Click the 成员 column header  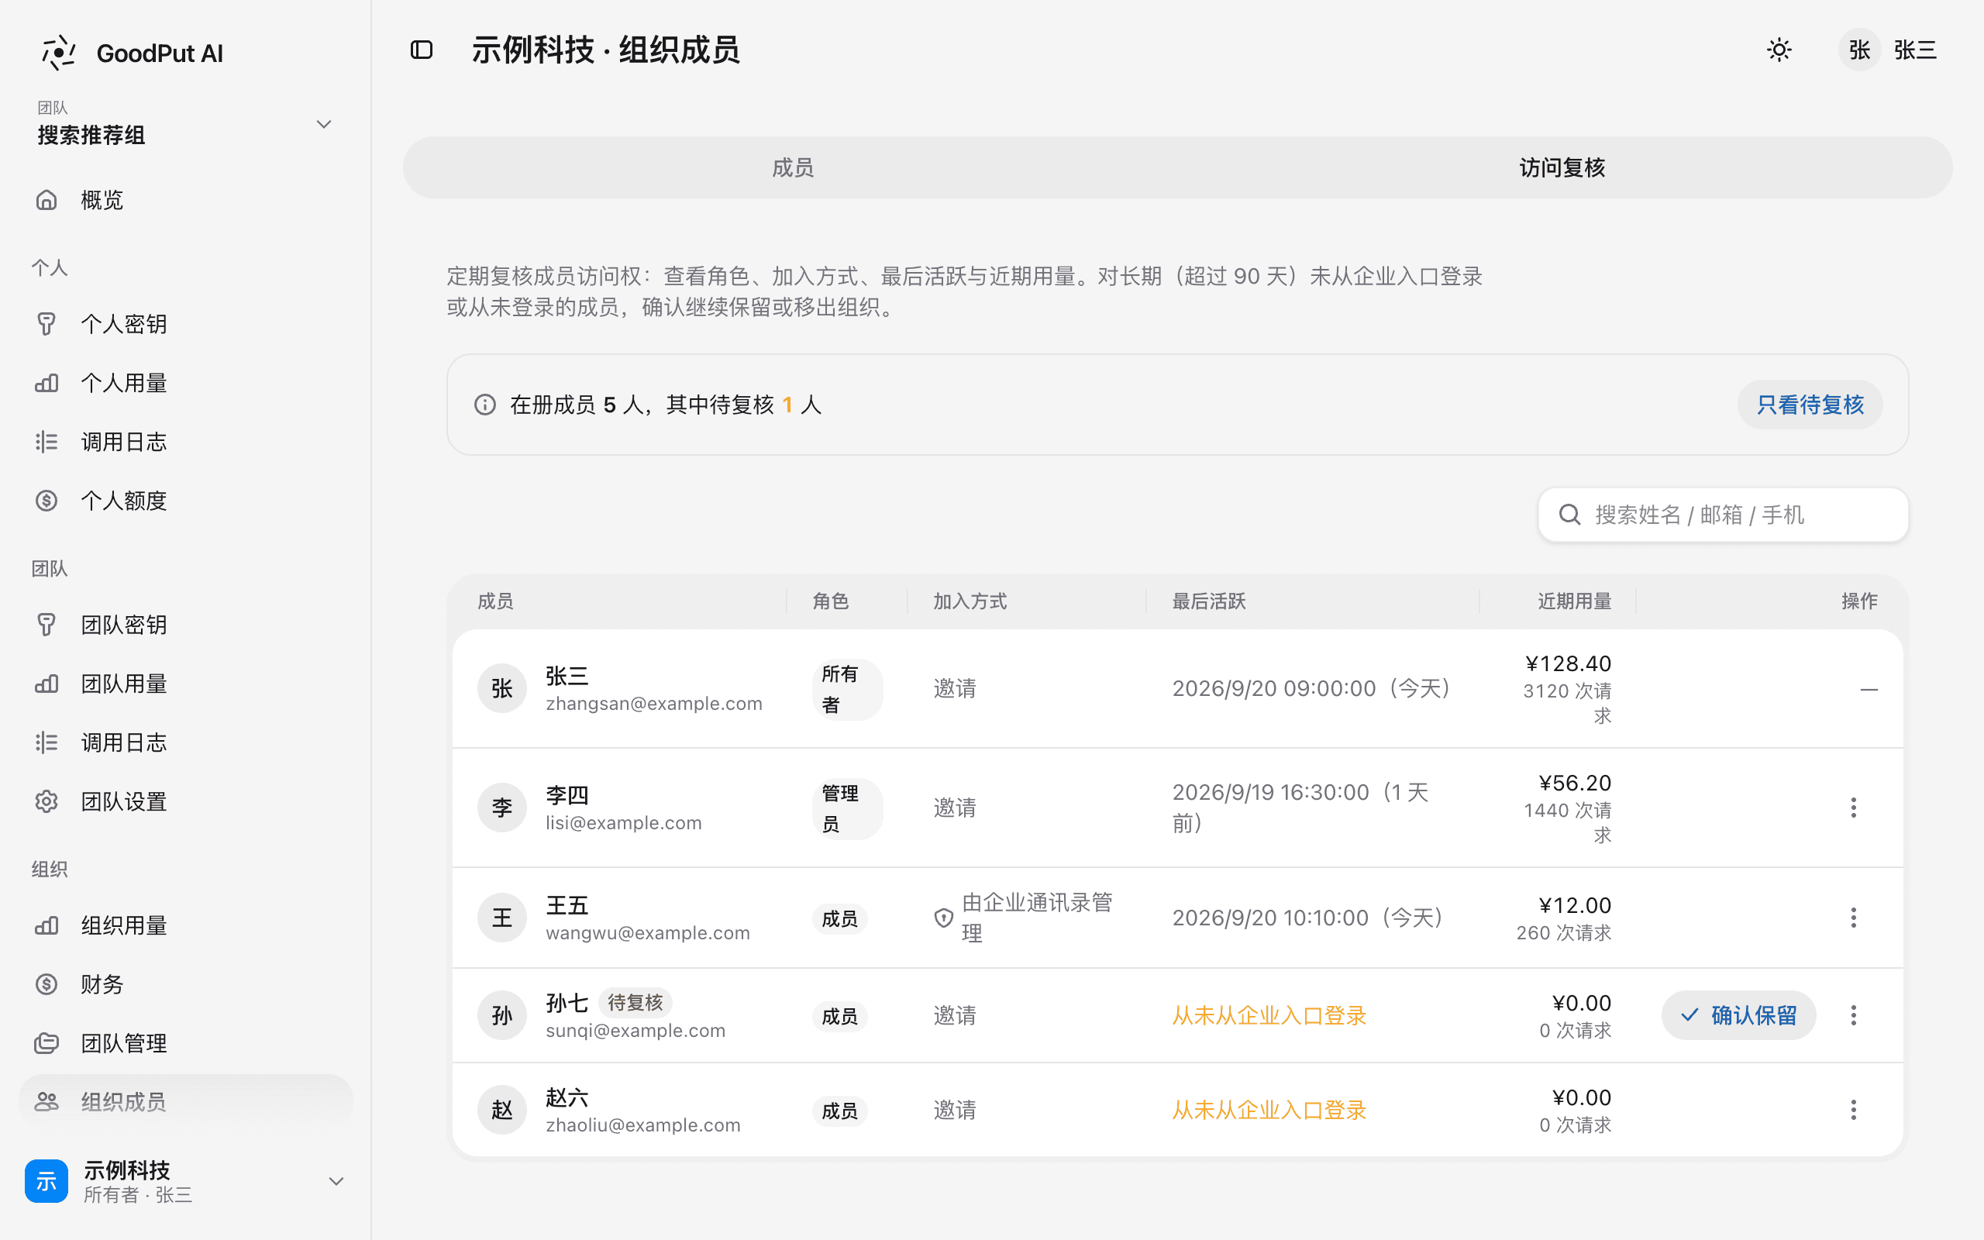pos(496,601)
